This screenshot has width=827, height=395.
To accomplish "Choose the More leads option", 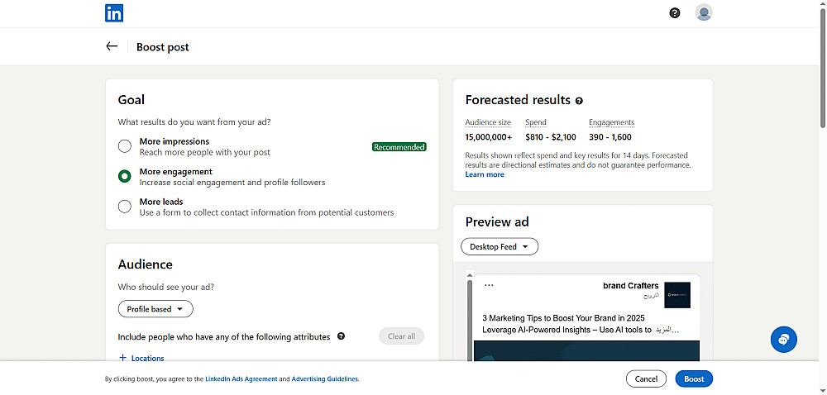I will [125, 207].
